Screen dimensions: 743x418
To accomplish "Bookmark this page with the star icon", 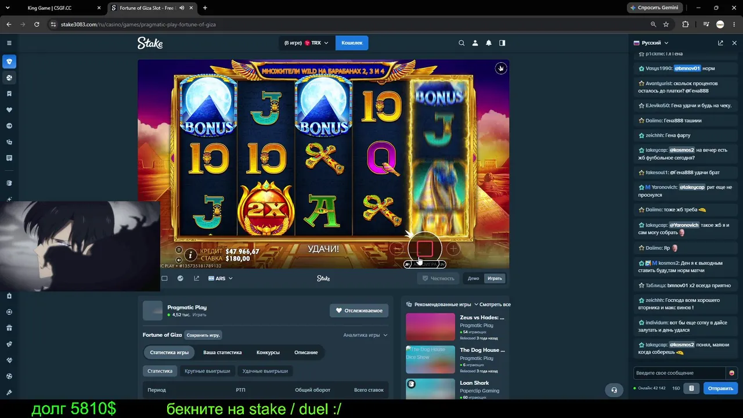I will click(x=666, y=24).
